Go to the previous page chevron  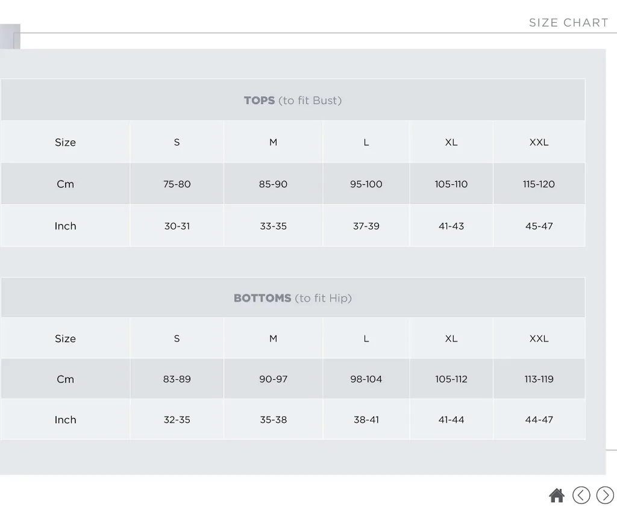point(581,495)
